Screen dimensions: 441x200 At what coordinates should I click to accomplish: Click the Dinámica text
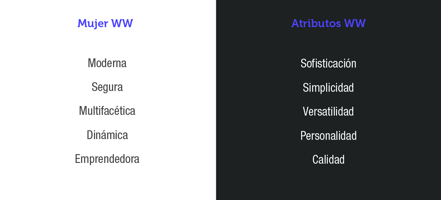click(107, 135)
